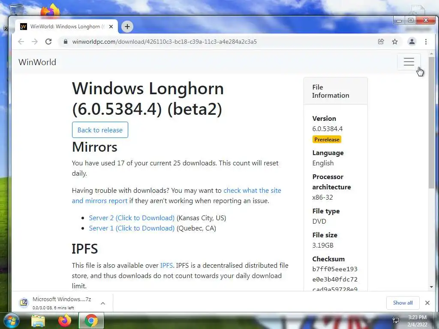Open the WinWorld hamburger navigation menu
This screenshot has height=329, width=439.
[409, 62]
